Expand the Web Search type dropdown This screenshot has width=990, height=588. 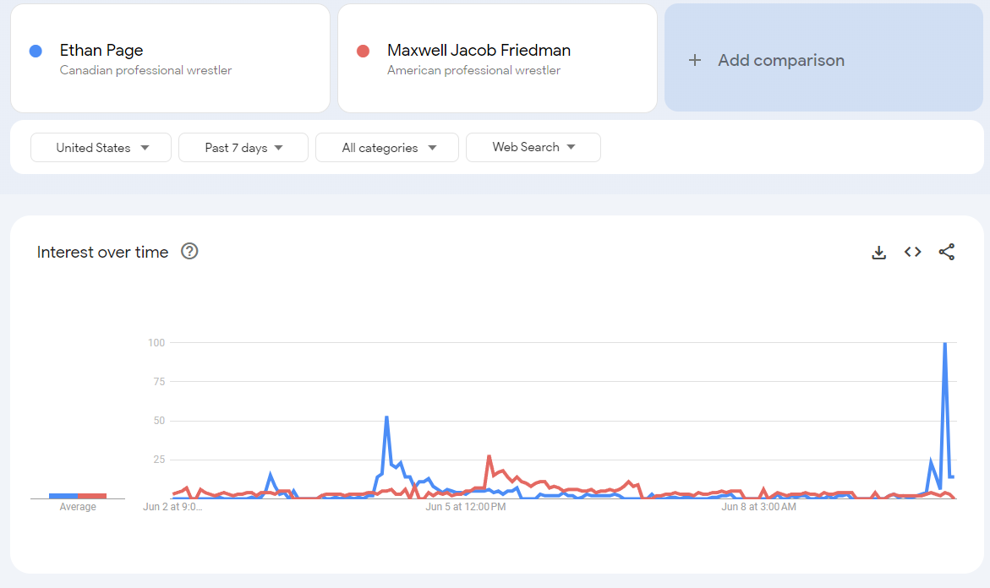pyautogui.click(x=533, y=147)
